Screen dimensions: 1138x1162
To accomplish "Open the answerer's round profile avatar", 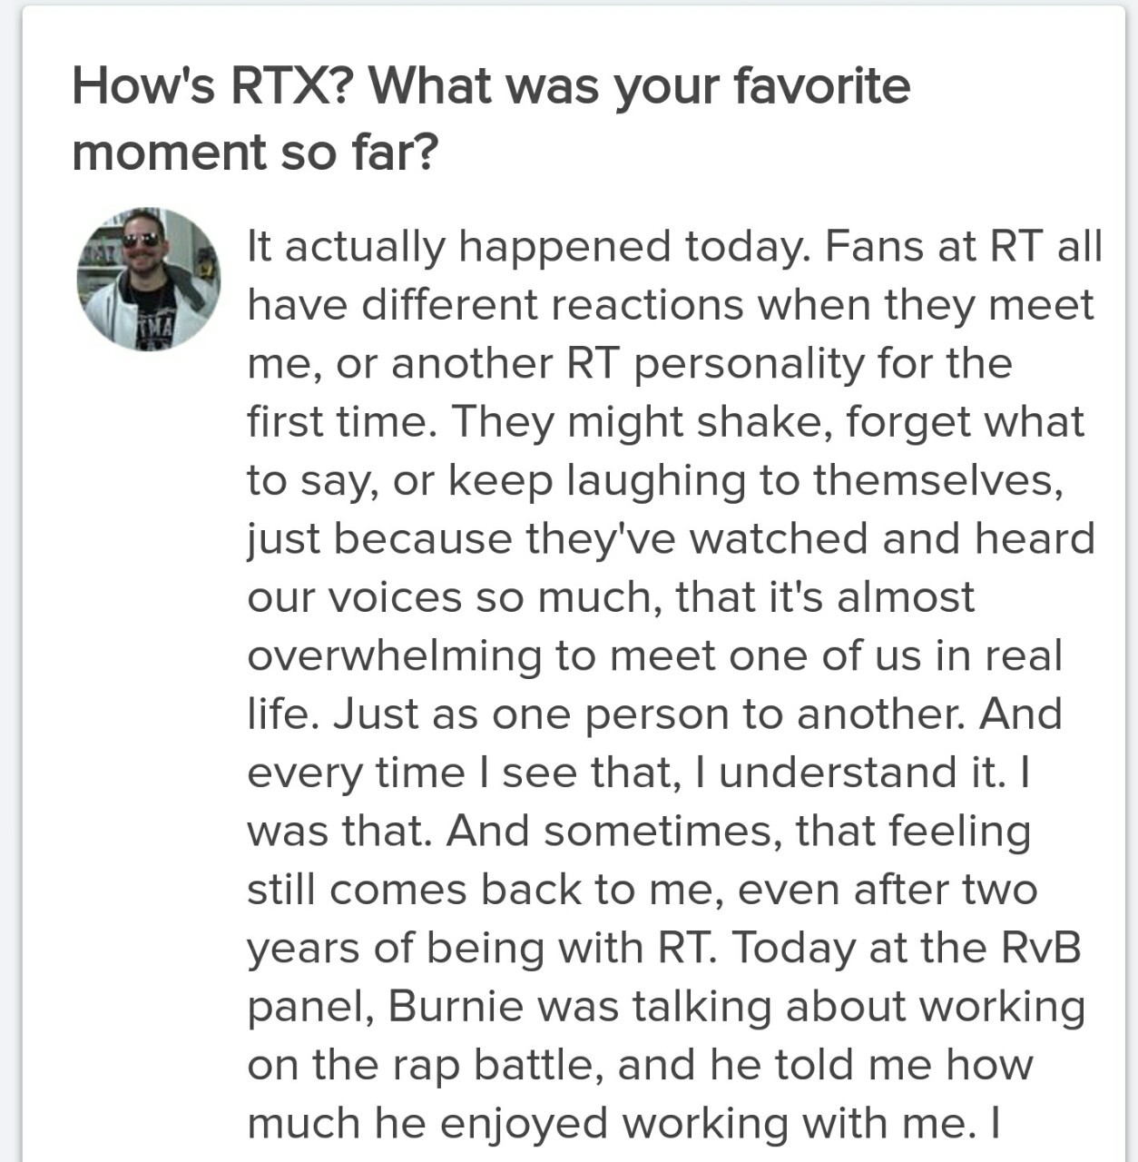I will tap(149, 279).
